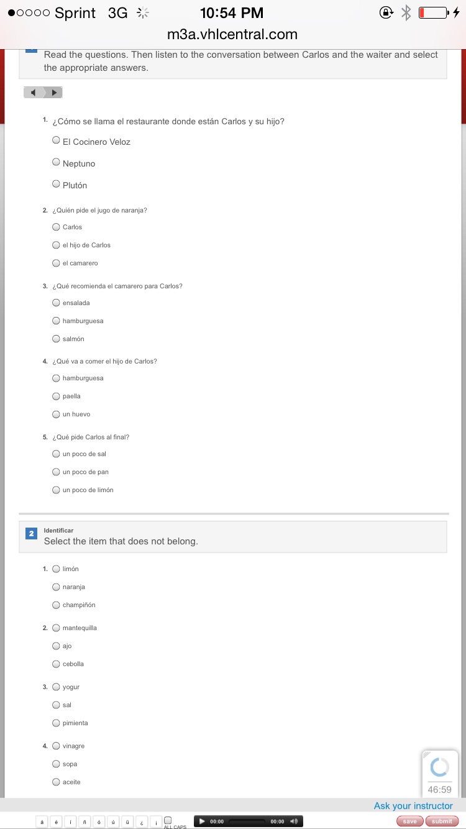Enable the ALL CAPS checkbox
This screenshot has width=466, height=829.
pos(167,820)
